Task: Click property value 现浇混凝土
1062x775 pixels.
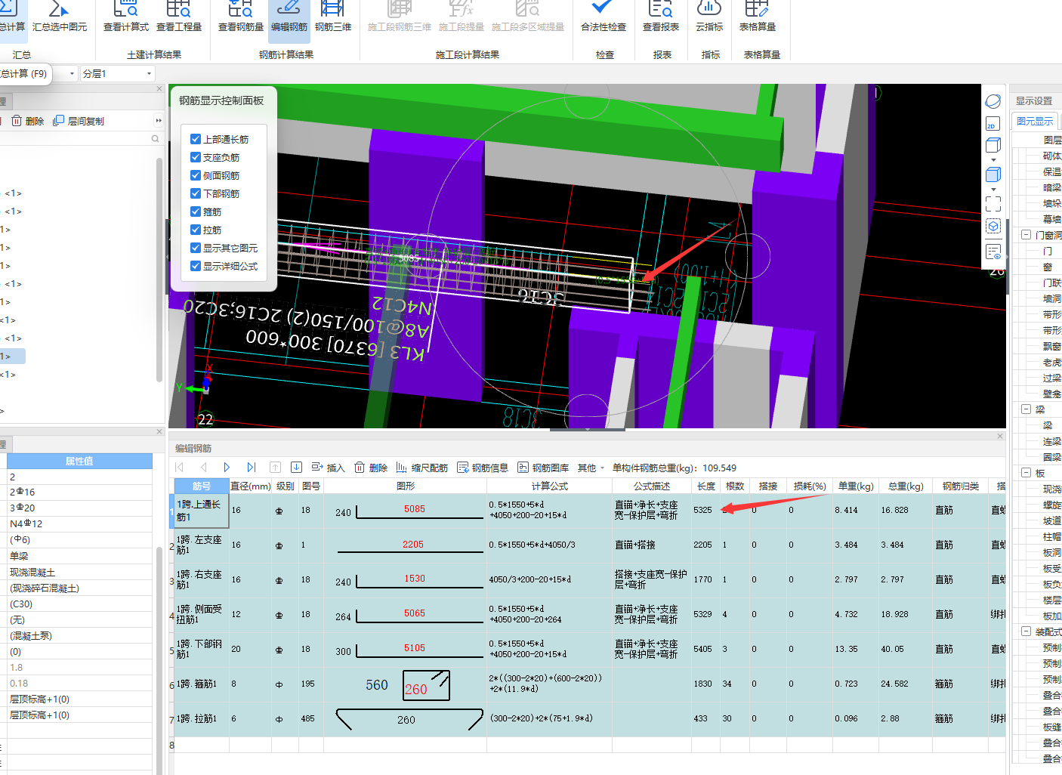Action: click(x=79, y=573)
